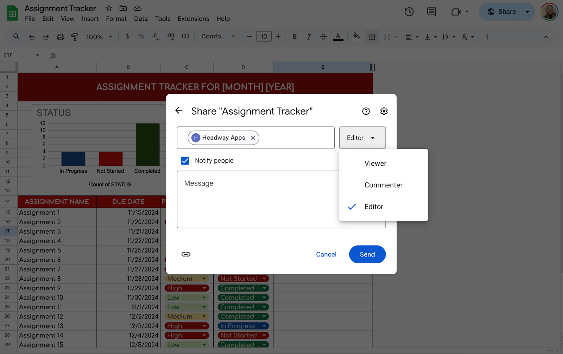The height and width of the screenshot is (354, 563).
Task: Open comments panel icon
Action: point(431,12)
